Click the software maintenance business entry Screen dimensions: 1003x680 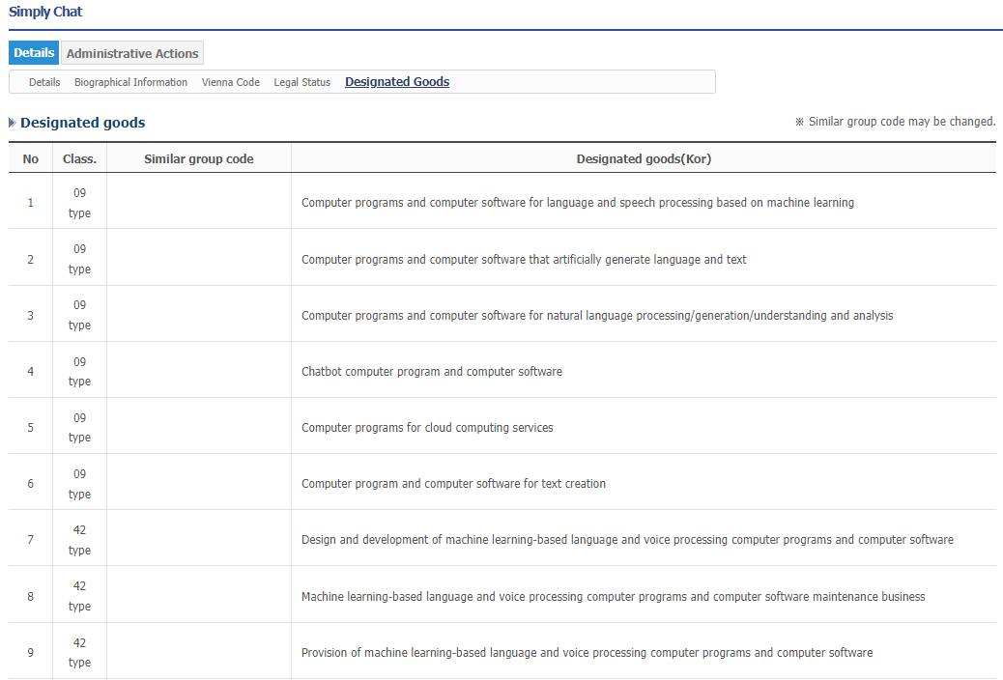point(613,597)
